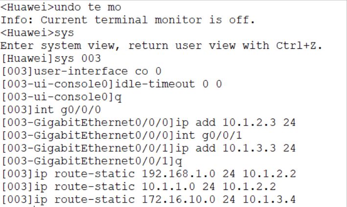Image resolution: width=347 pixels, height=207 pixels.
Task: Click the static route to 192.168.1.0 line
Action: tap(148, 174)
